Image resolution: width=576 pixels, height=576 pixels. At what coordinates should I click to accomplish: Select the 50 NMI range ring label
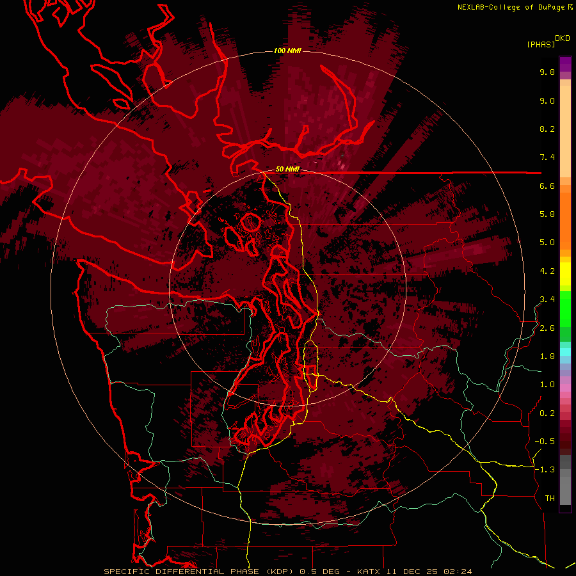point(287,169)
